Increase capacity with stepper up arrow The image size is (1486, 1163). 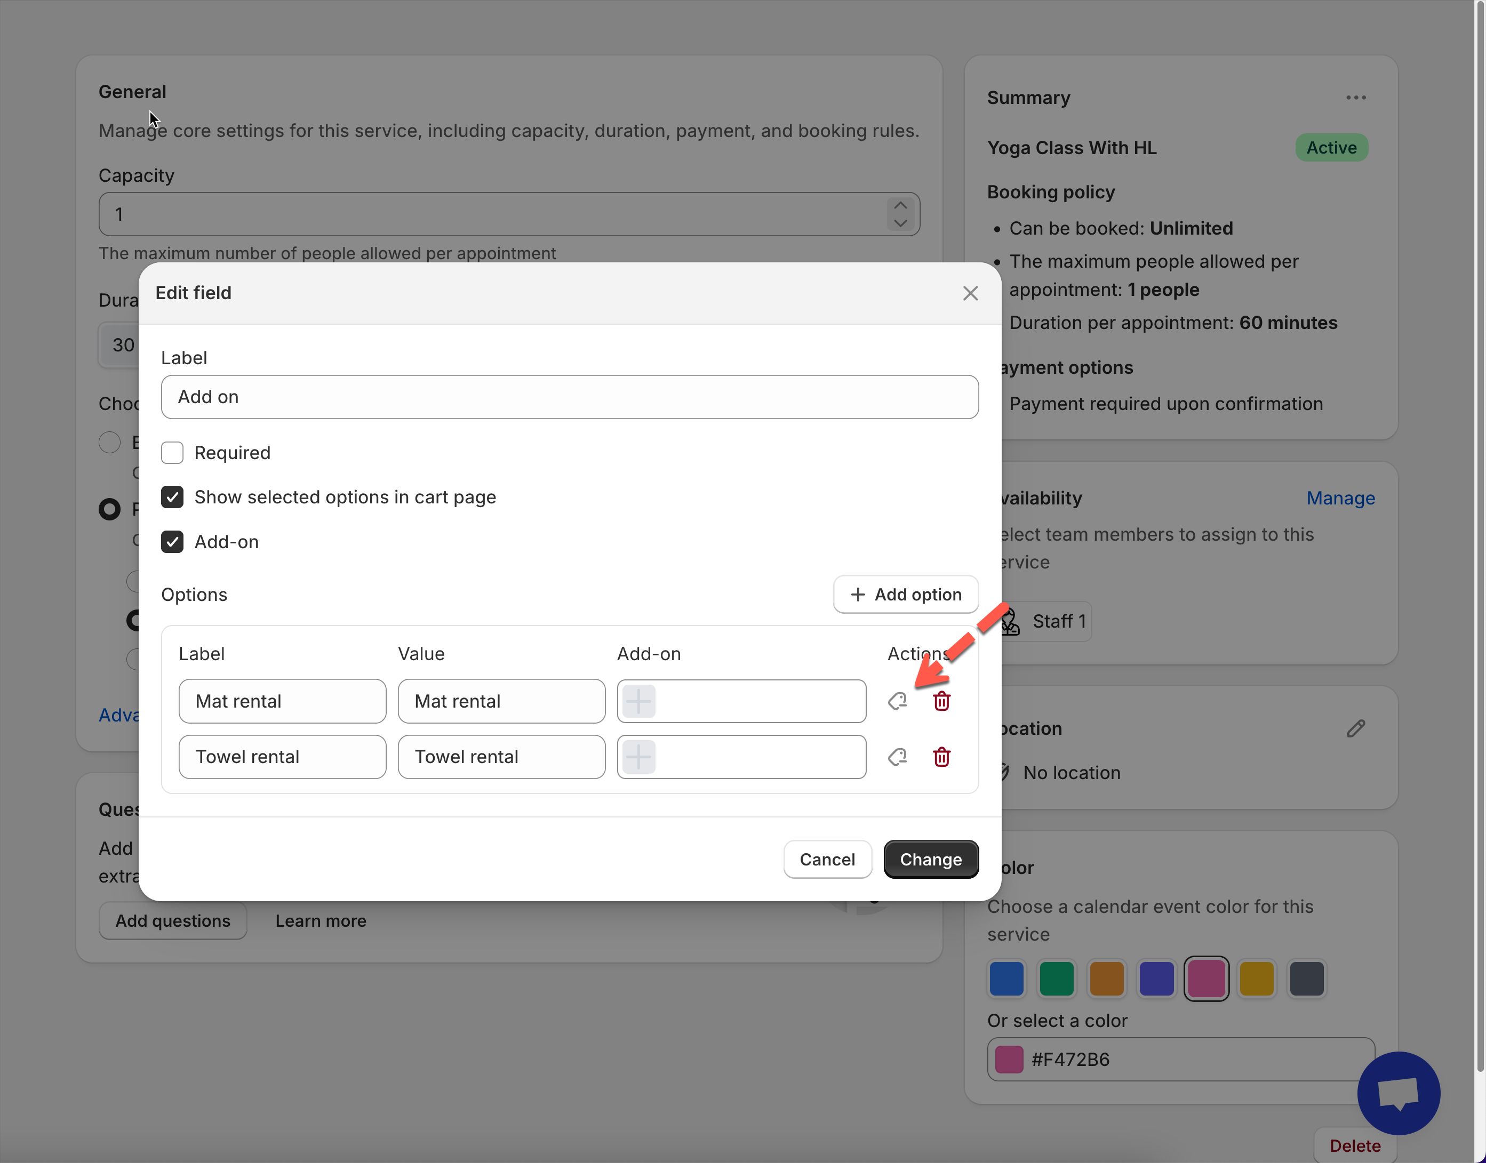(x=900, y=206)
